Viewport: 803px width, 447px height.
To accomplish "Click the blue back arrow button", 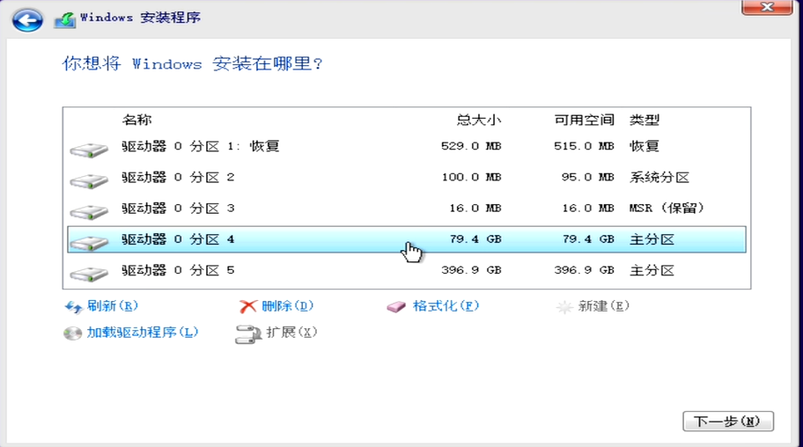I will click(27, 20).
